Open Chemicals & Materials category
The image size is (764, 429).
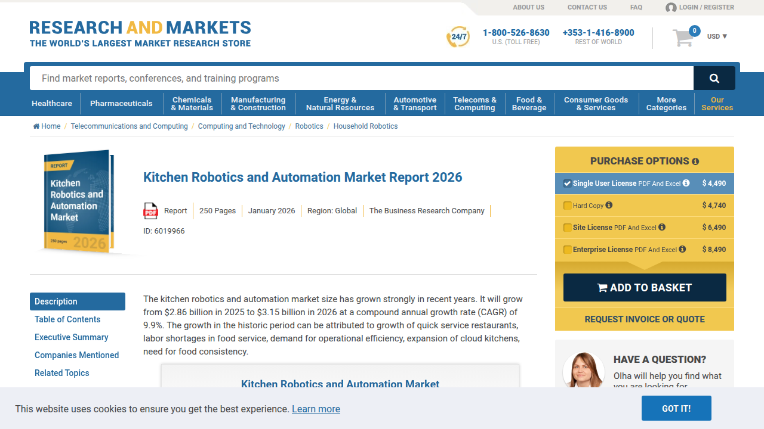coord(192,104)
